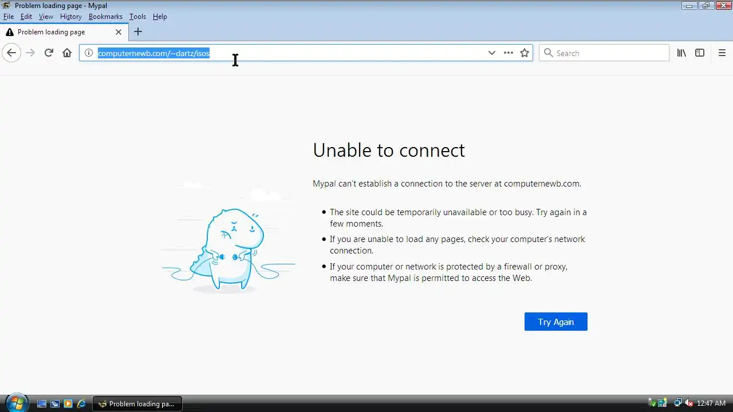This screenshot has width=733, height=412.
Task: Click Show Desktop in quick launch
Action: coord(42,404)
